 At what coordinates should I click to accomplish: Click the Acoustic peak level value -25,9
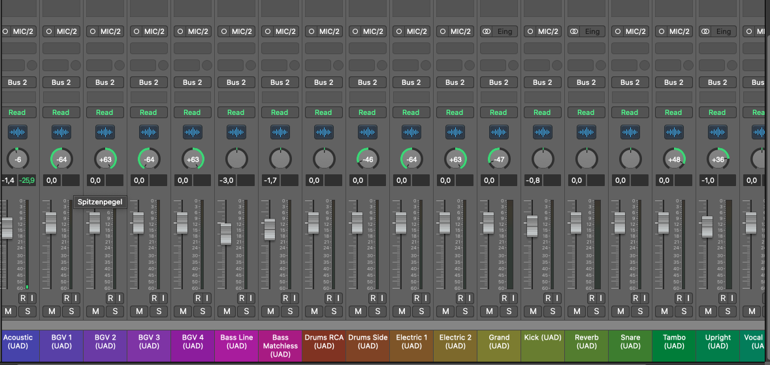tap(27, 180)
